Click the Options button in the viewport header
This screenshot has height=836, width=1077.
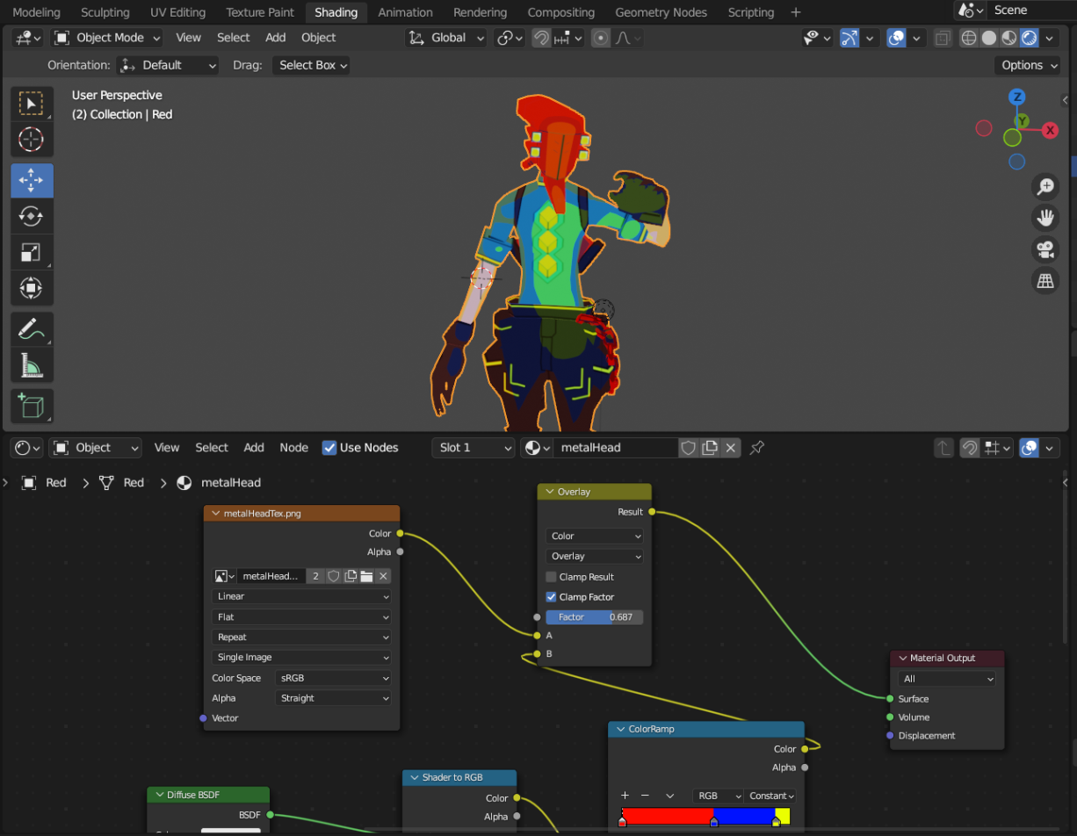click(x=1028, y=65)
